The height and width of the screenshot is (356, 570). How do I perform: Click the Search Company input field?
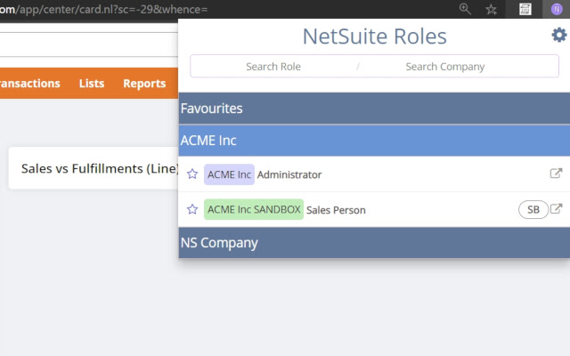pos(445,67)
